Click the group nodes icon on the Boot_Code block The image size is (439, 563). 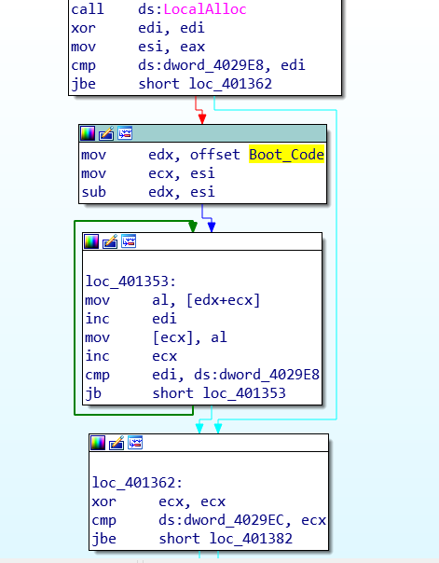(125, 133)
